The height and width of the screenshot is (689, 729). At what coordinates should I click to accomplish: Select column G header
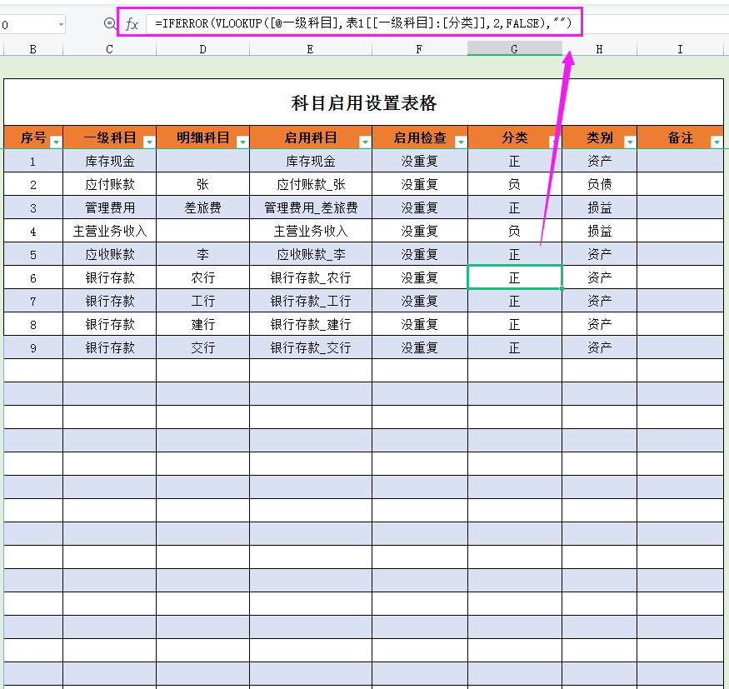(514, 49)
